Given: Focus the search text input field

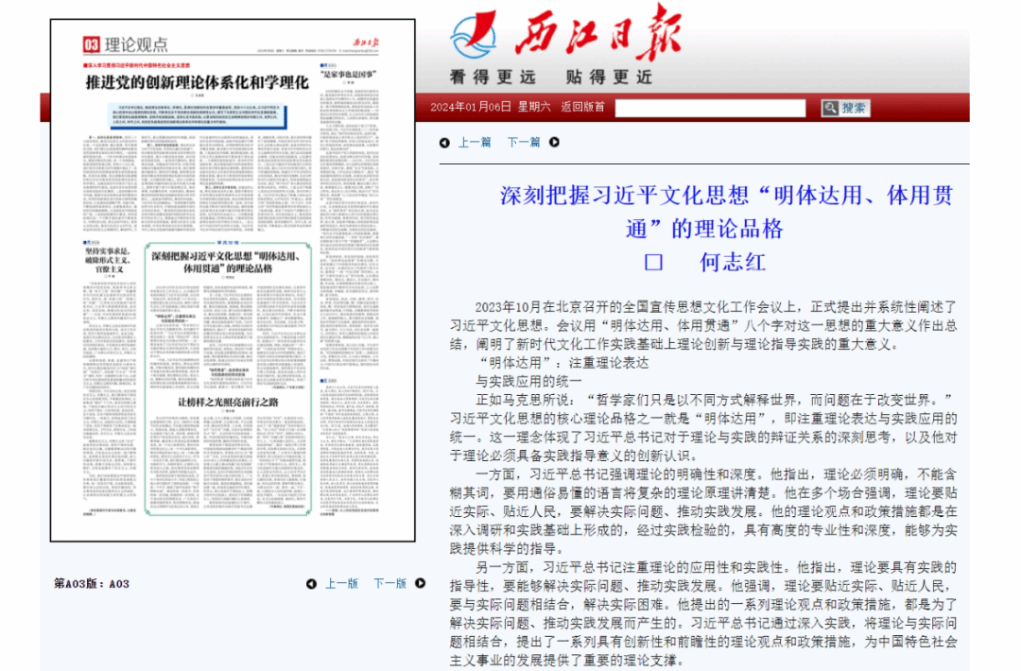Looking at the screenshot, I should [x=710, y=108].
